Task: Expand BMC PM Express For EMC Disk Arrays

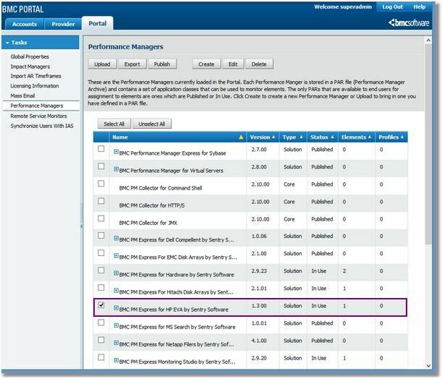Action: pyautogui.click(x=116, y=256)
